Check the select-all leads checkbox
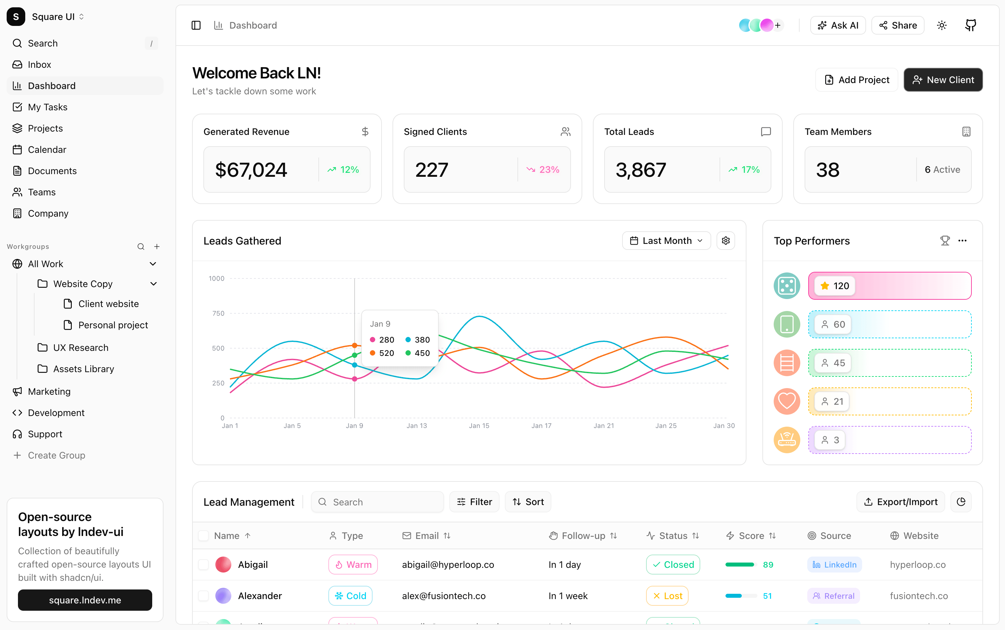 coord(203,535)
